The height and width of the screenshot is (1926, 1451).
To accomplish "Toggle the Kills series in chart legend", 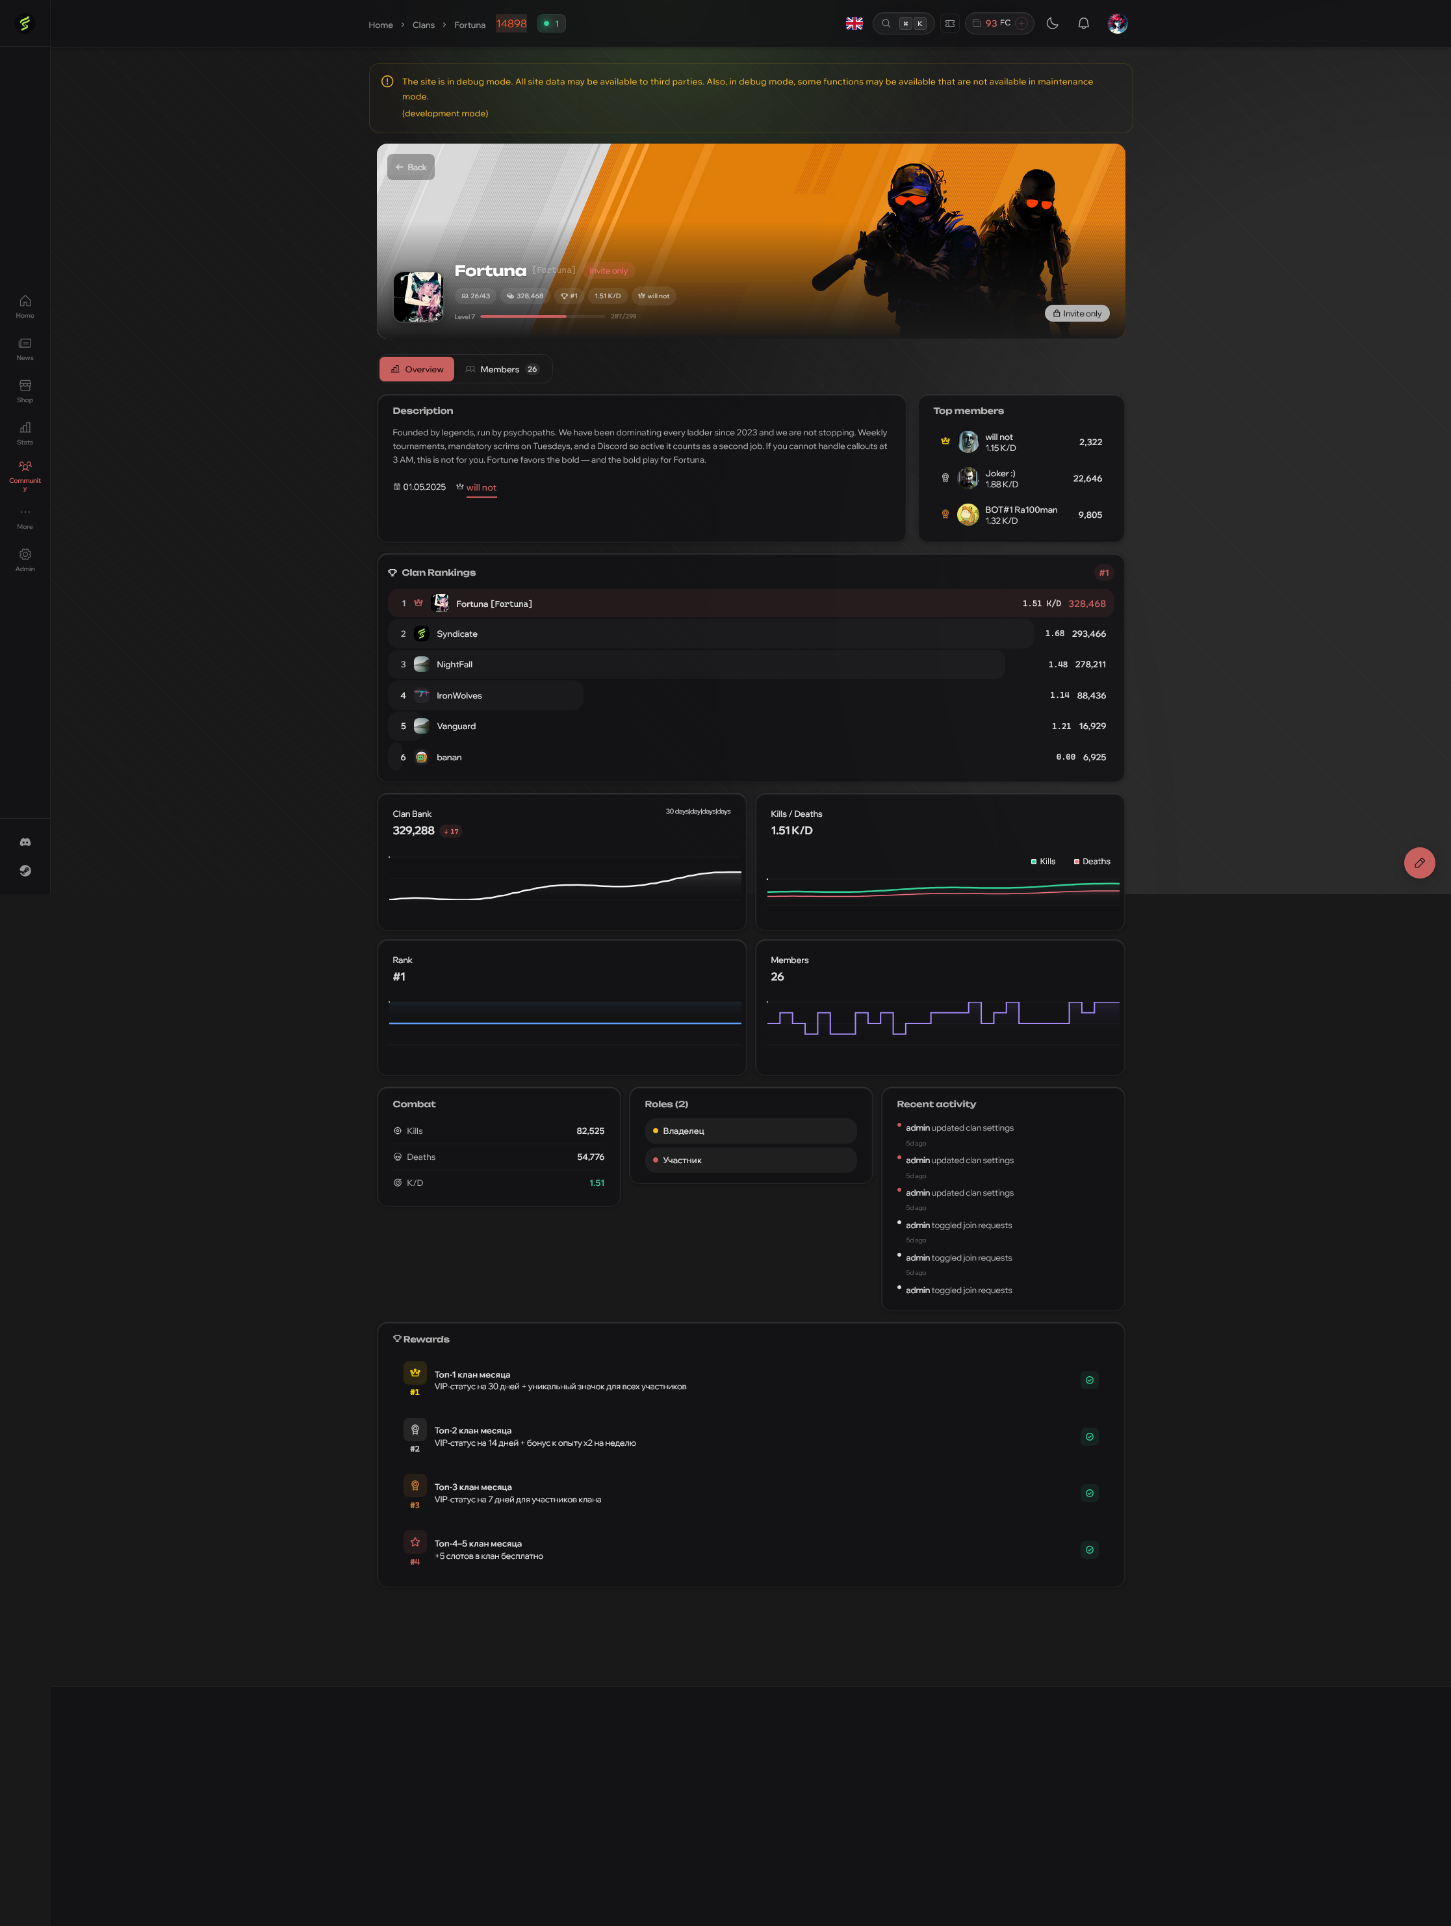I will (x=1042, y=861).
